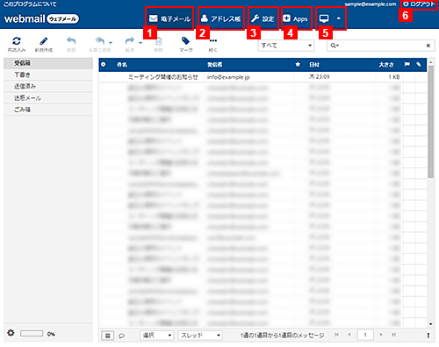The height and width of the screenshot is (347, 439).
Task: Select the 下書き drafts folder
Action: (48, 74)
